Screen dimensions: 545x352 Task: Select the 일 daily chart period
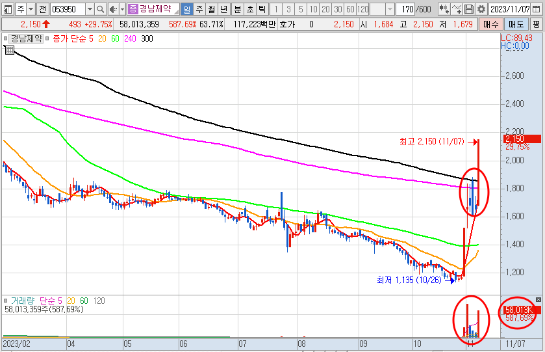coord(187,9)
